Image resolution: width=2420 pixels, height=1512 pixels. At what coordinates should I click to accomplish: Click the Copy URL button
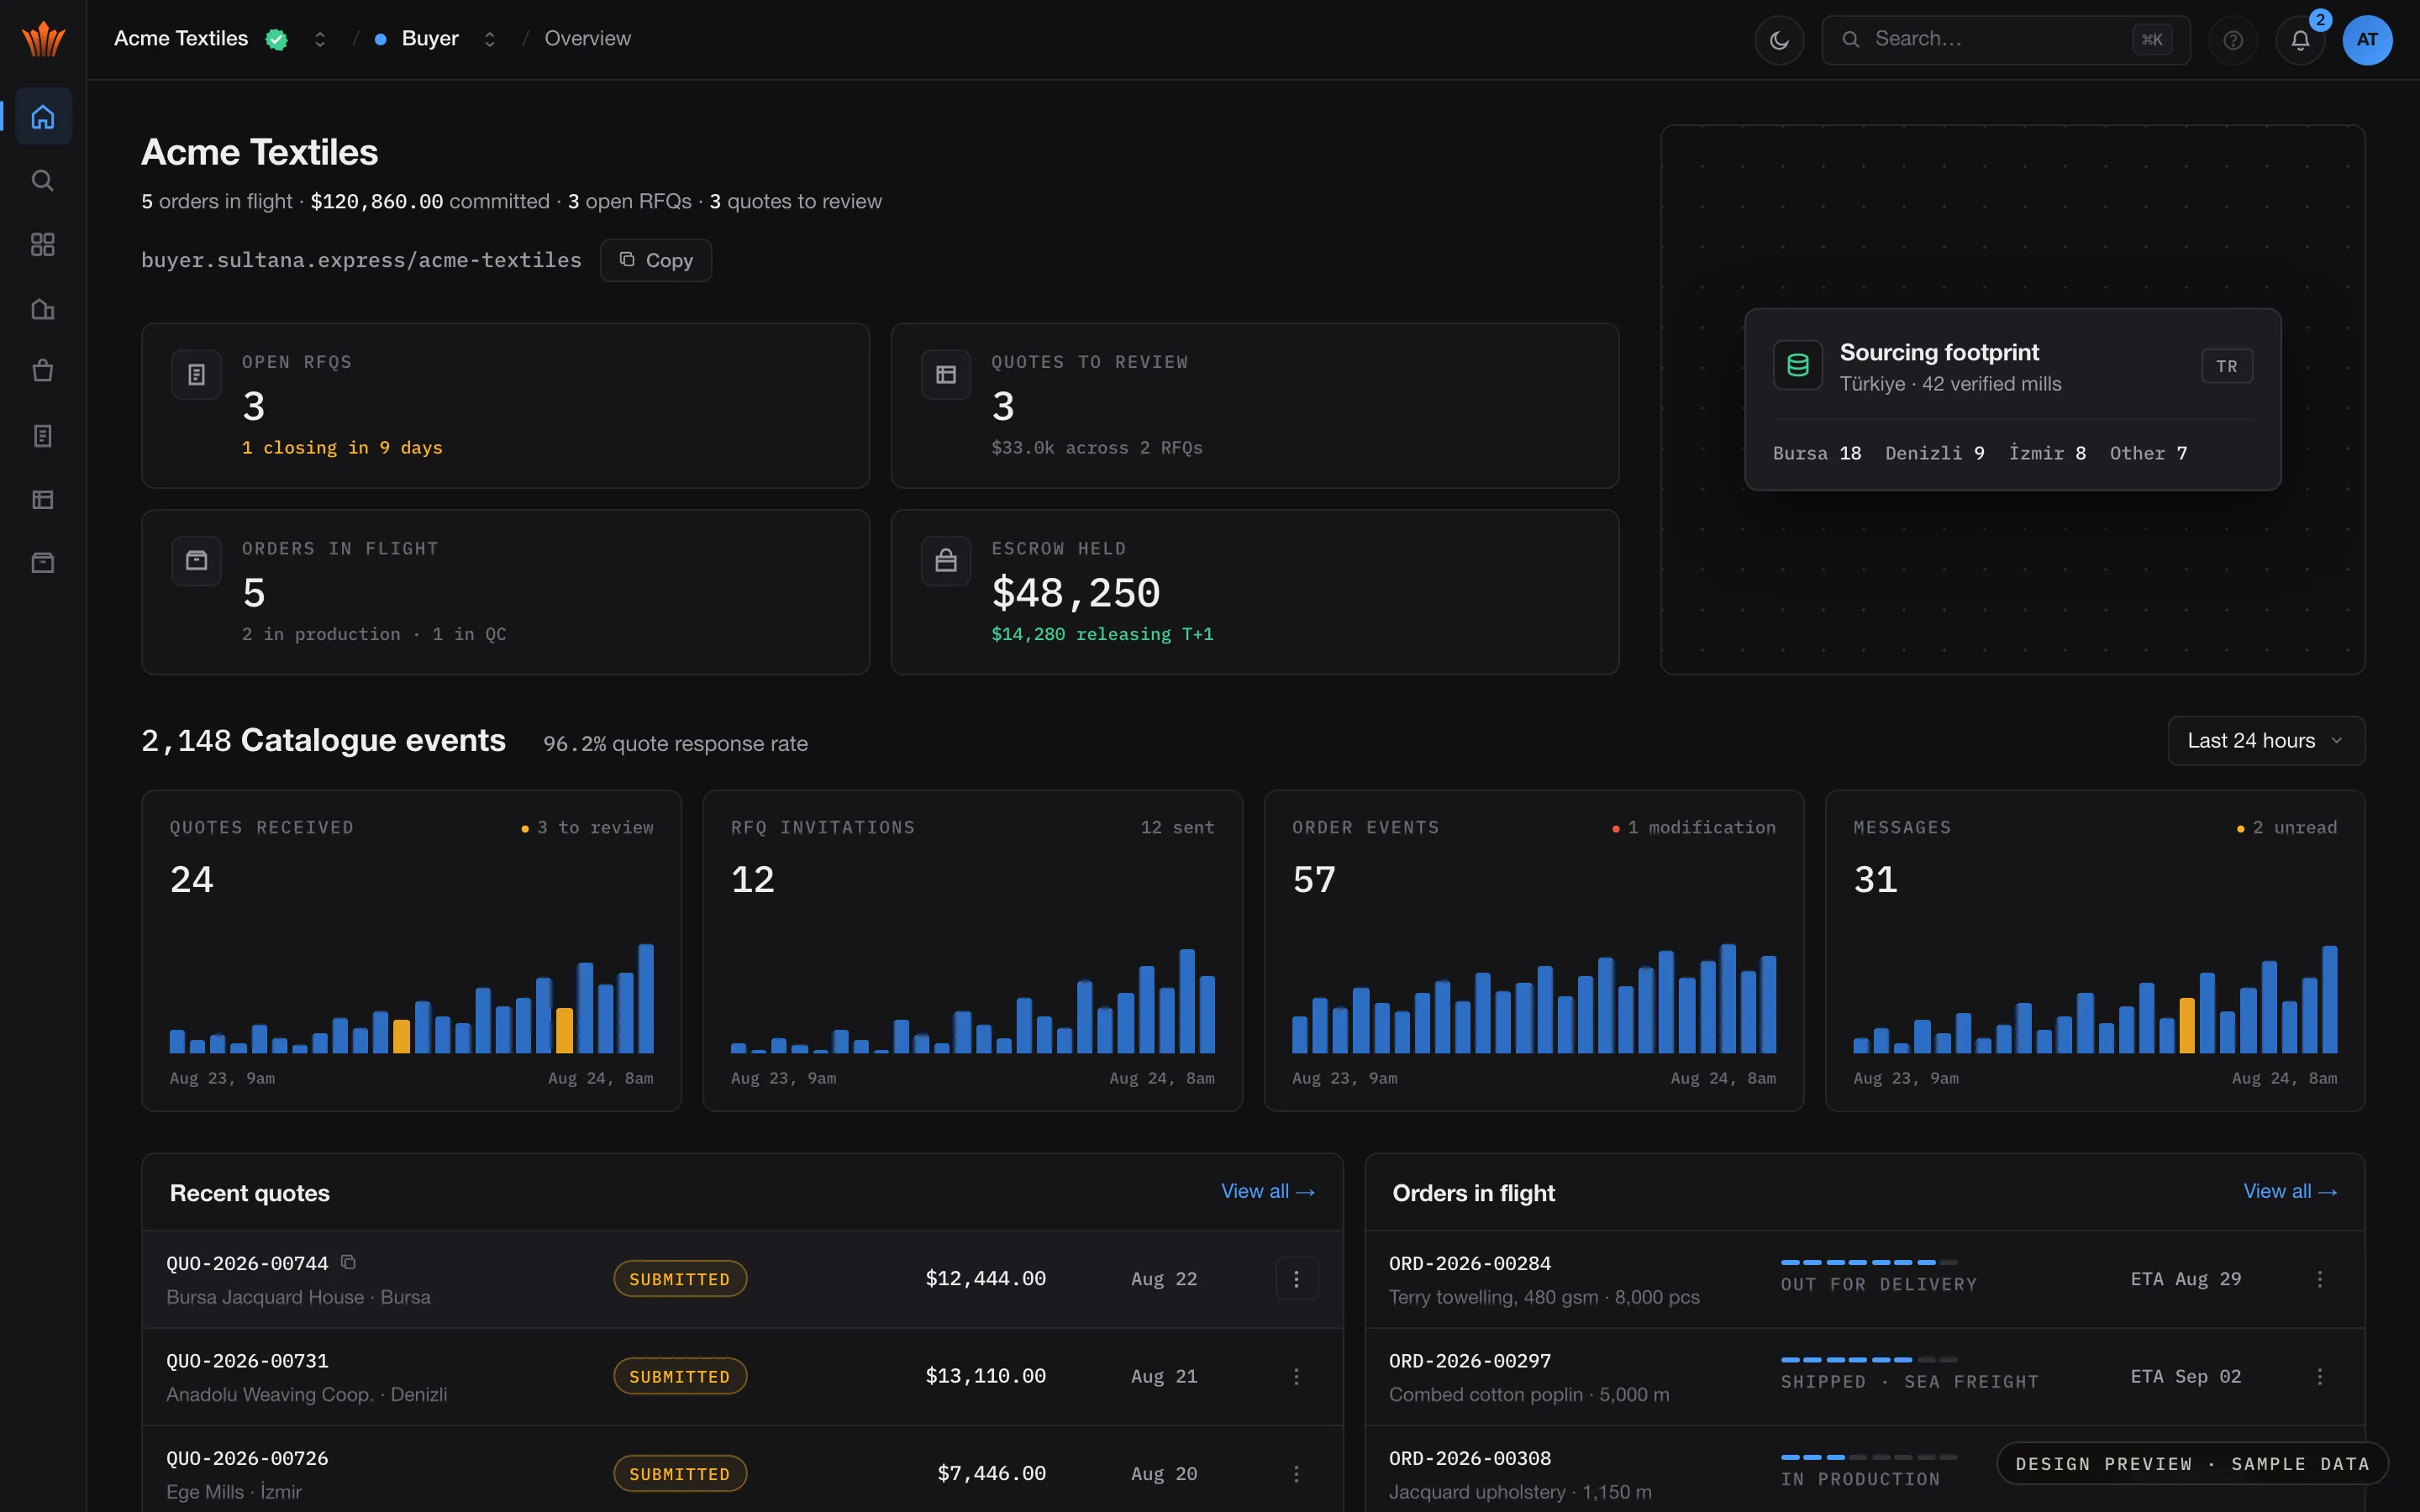point(656,260)
